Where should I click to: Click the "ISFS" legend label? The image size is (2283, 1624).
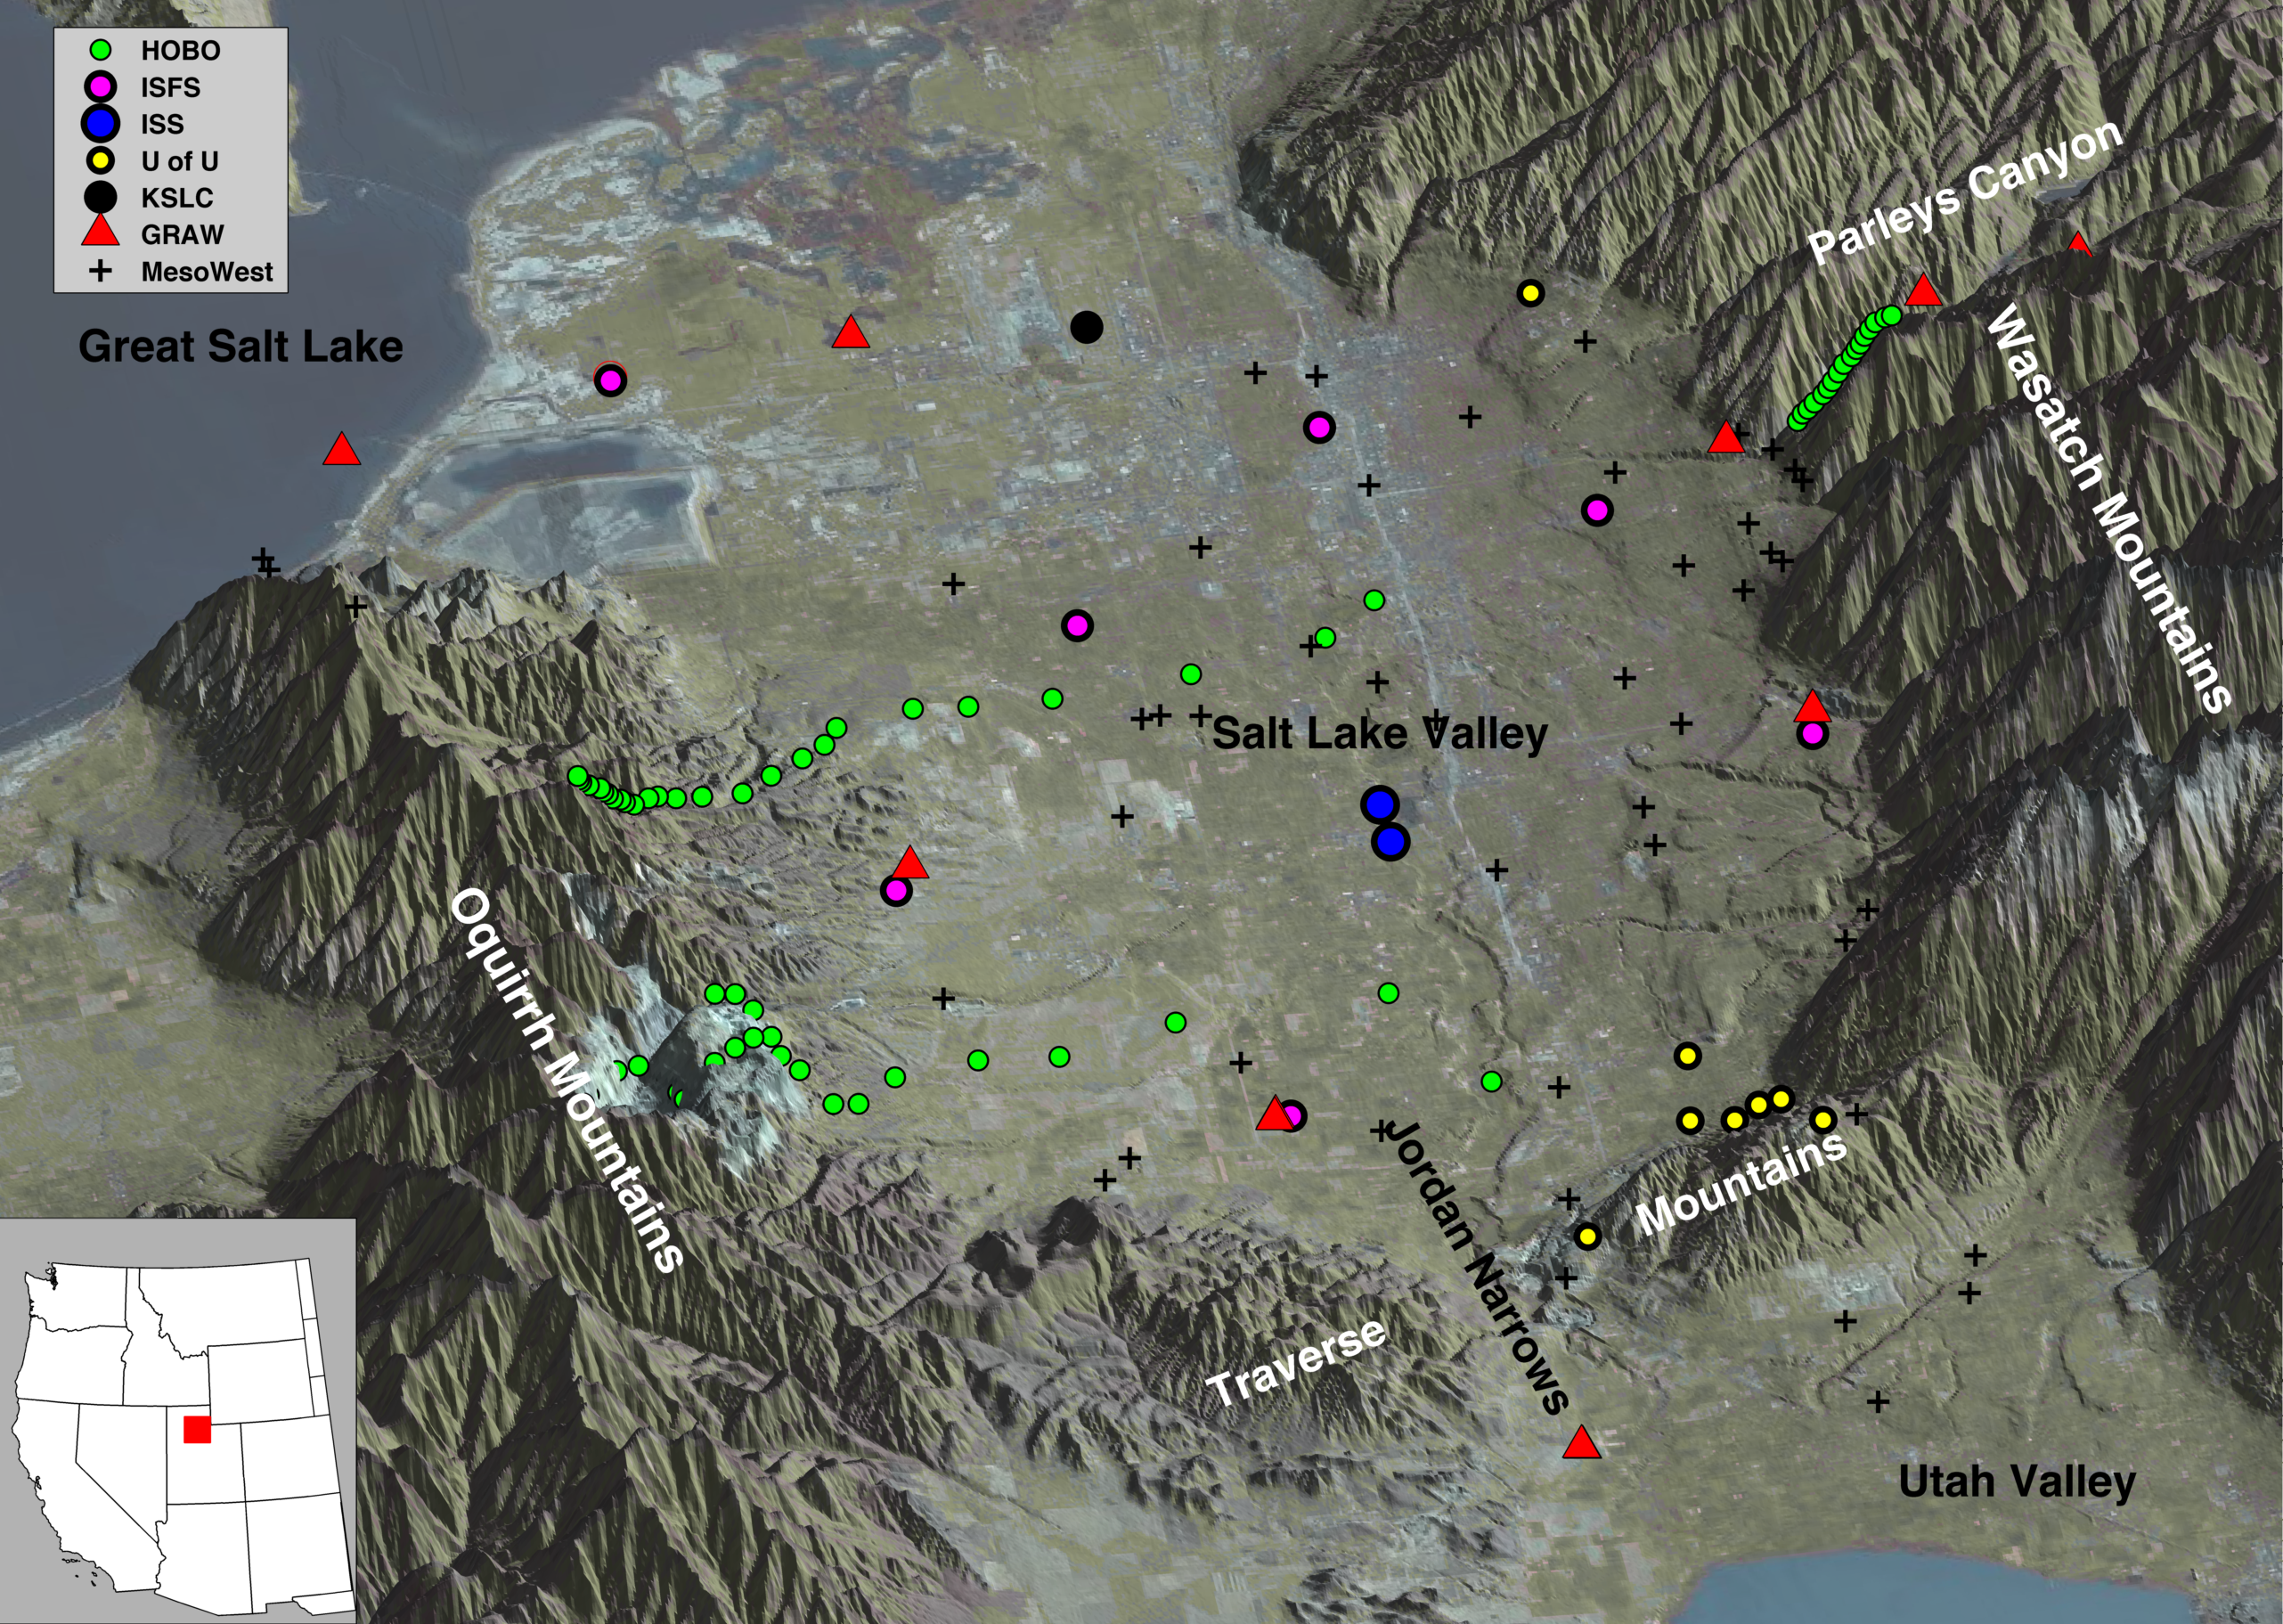pos(170,88)
